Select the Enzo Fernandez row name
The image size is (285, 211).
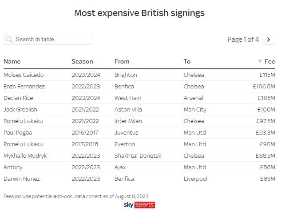24,87
